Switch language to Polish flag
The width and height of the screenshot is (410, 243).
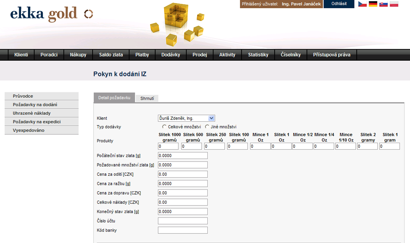click(x=394, y=4)
